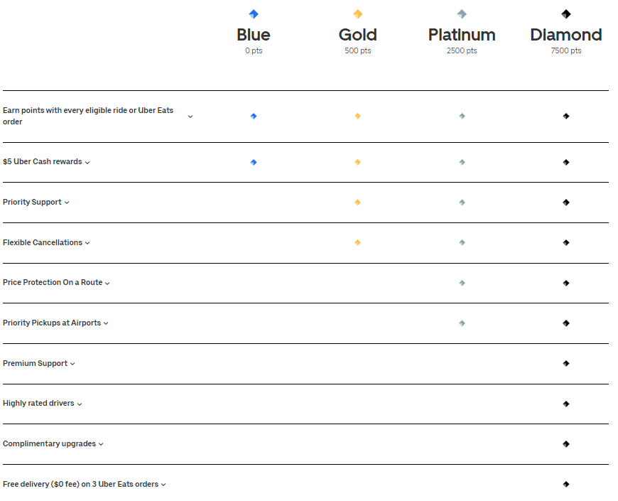
Task: Click the Gold tier heading
Action: click(358, 35)
